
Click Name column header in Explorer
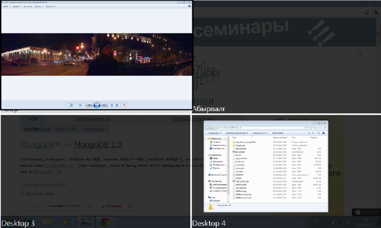(234, 137)
